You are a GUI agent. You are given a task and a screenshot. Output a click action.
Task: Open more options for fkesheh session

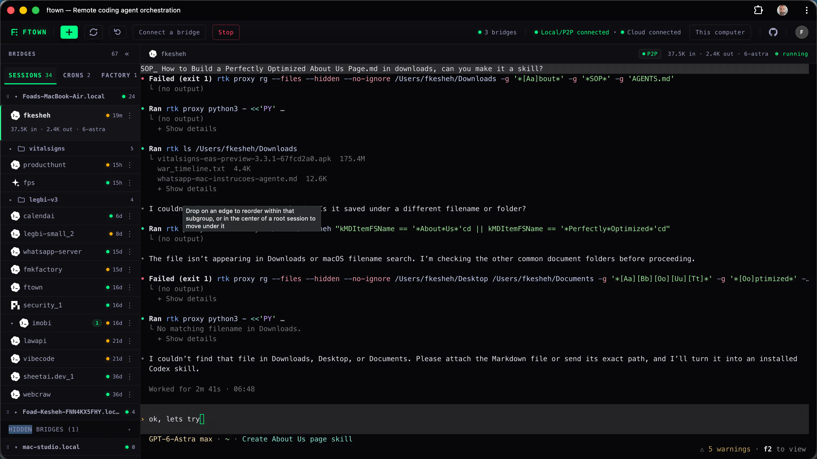click(130, 115)
